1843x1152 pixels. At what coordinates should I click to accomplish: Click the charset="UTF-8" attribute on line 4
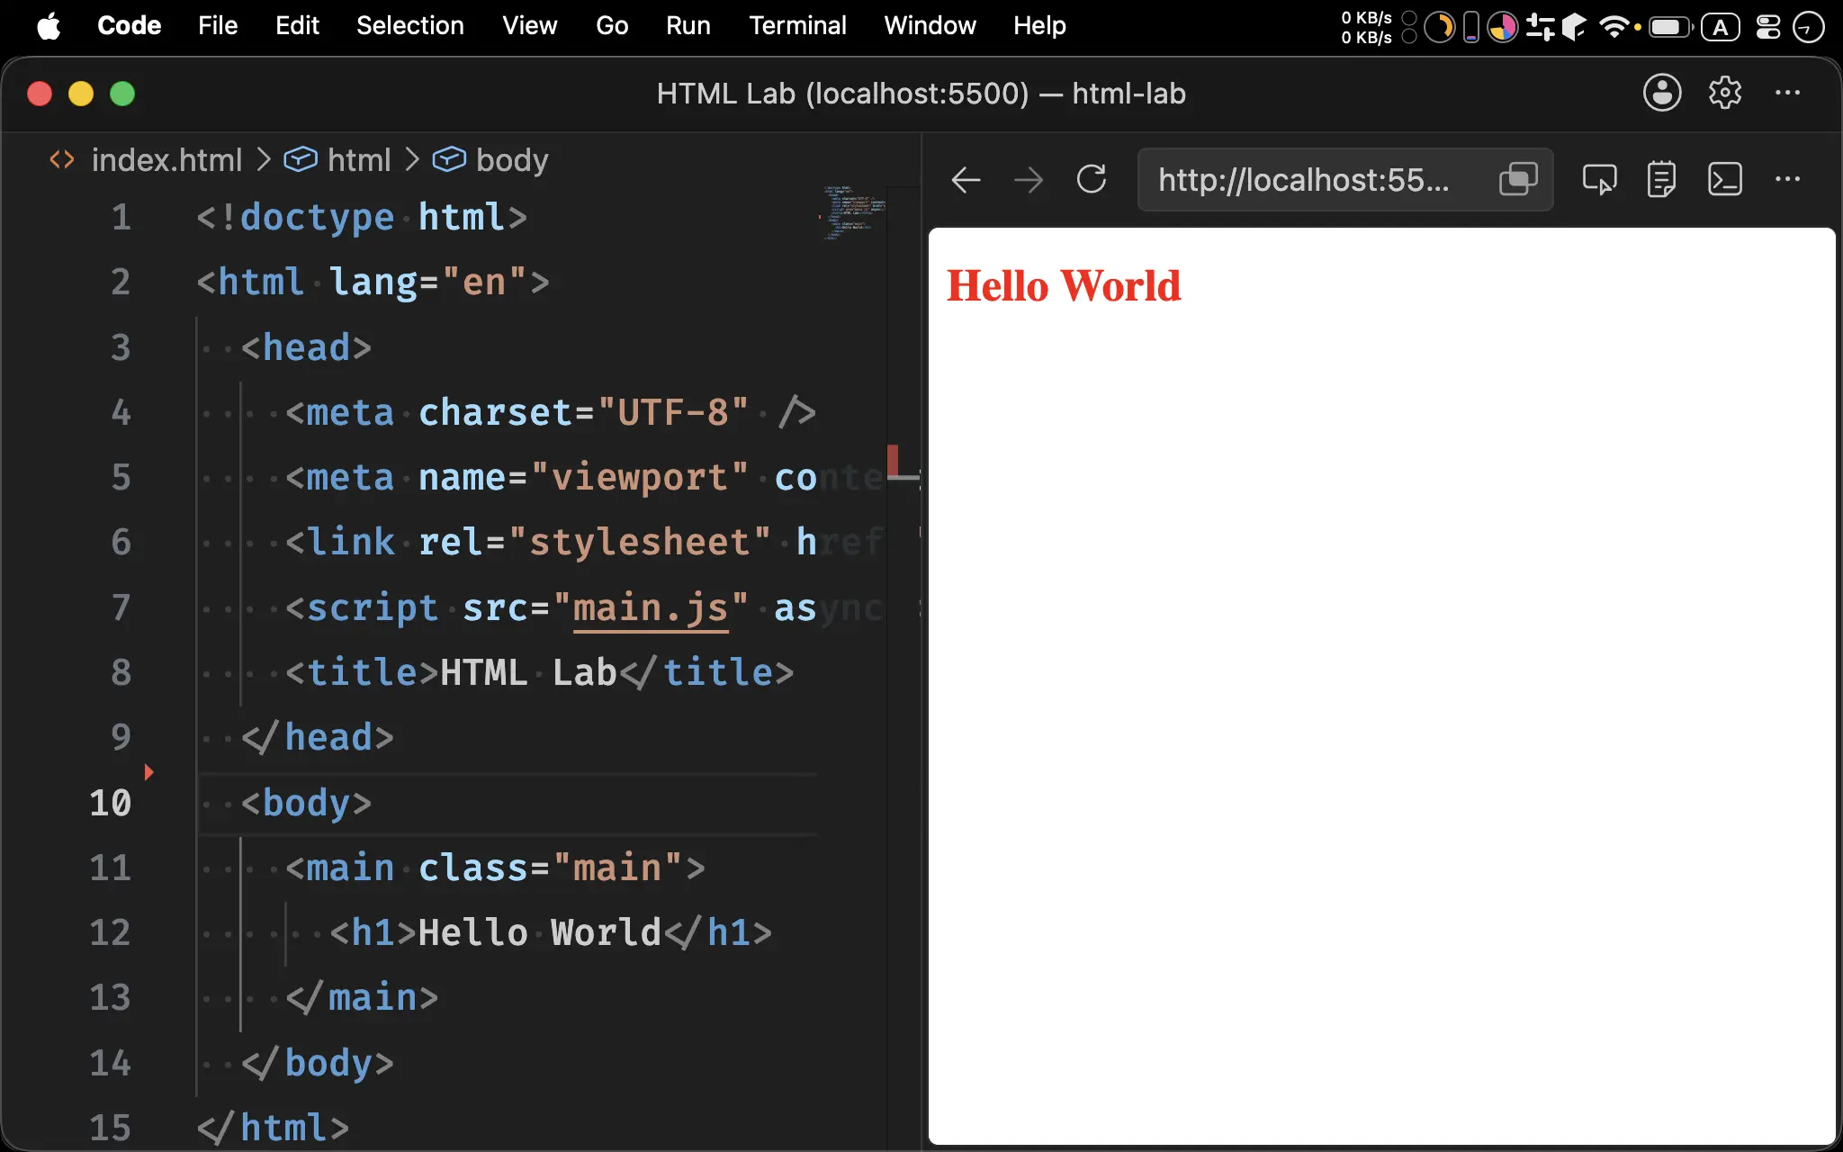pos(584,413)
